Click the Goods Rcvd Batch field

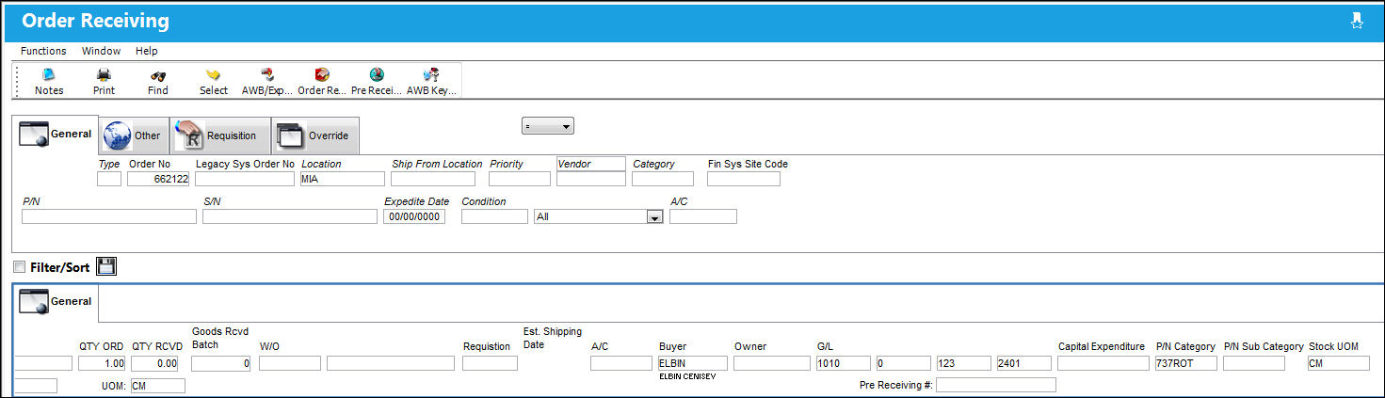point(220,363)
